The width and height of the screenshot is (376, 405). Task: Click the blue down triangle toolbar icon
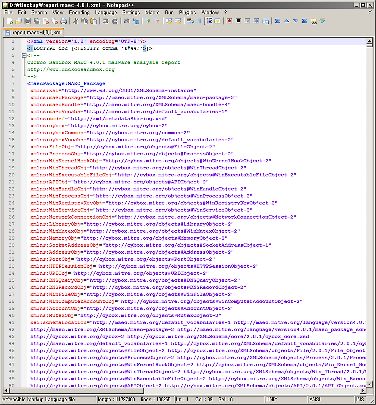point(296,21)
